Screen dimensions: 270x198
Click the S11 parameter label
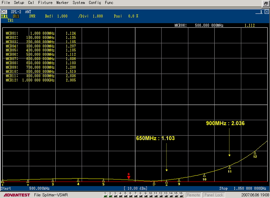(16, 16)
